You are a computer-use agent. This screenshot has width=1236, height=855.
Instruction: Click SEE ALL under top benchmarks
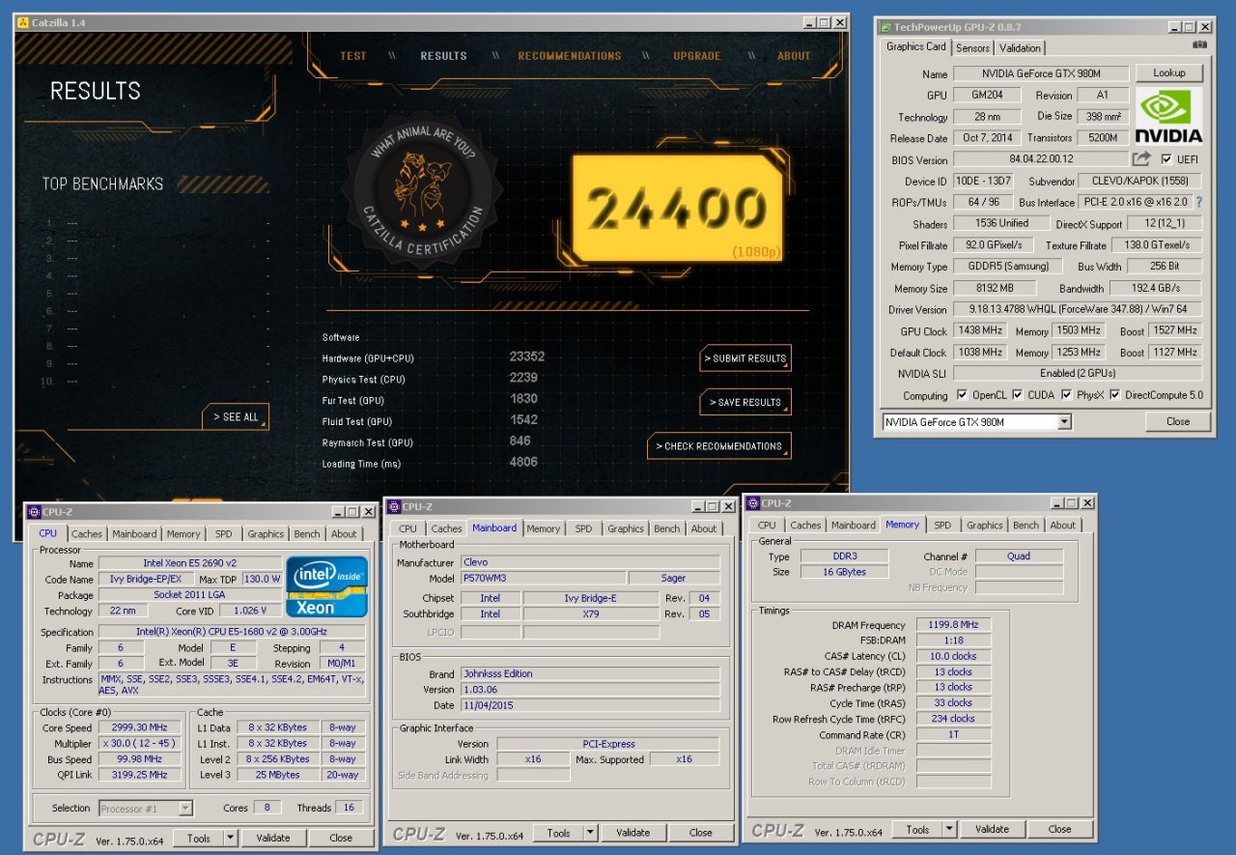(236, 416)
